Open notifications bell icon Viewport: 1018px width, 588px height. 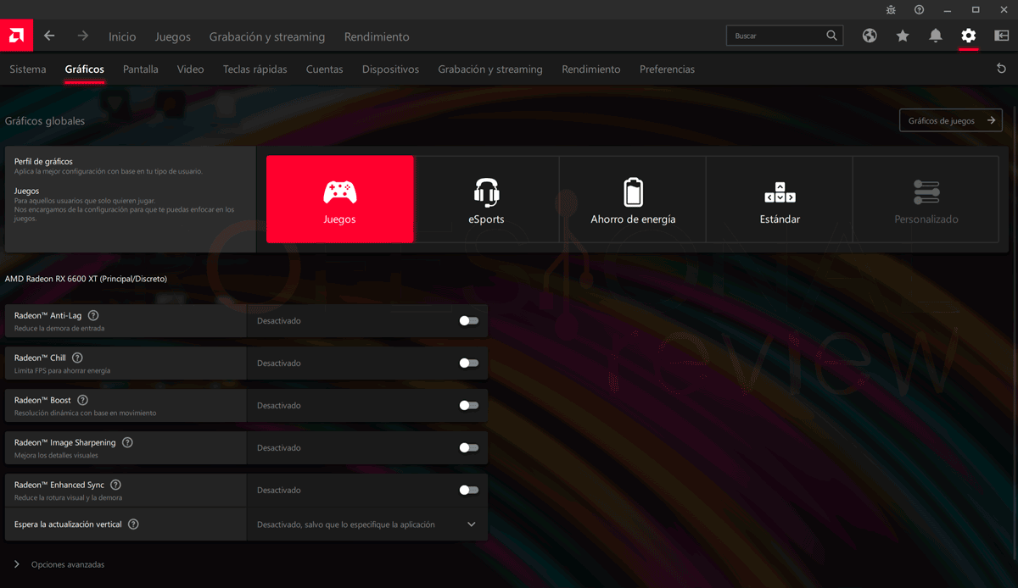pos(936,36)
